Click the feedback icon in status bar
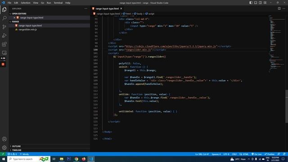288x162 pixels. tap(279, 154)
